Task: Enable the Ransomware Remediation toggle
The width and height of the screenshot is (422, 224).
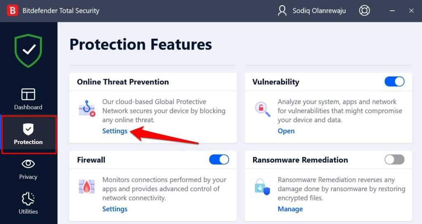Action: click(394, 160)
